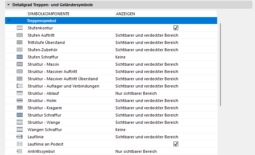Collapse the Detailgrad Treppen- und Geländersymbole panel
The width and height of the screenshot is (255, 155).
(8, 5)
